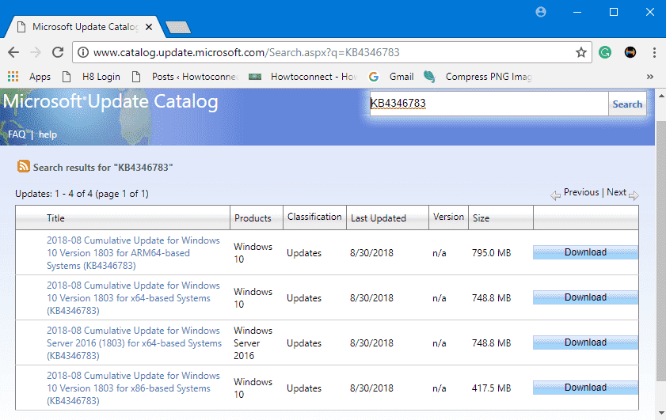This screenshot has height=420, width=666.
Task: Click the Search button
Action: pyautogui.click(x=627, y=104)
